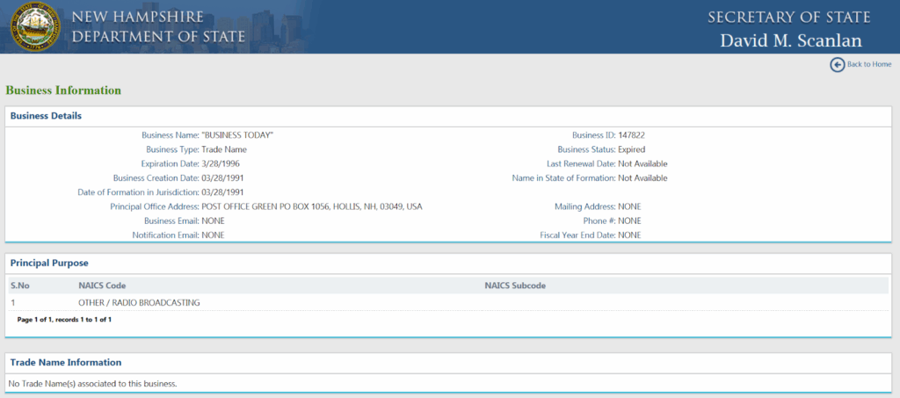Click the No Trade Name(s) associated message
This screenshot has height=398, width=900.
click(x=92, y=384)
